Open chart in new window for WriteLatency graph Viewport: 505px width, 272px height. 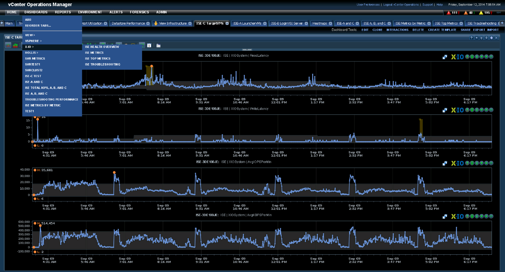[x=445, y=110]
